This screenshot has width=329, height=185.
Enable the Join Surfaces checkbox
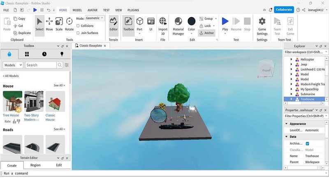click(x=78, y=33)
